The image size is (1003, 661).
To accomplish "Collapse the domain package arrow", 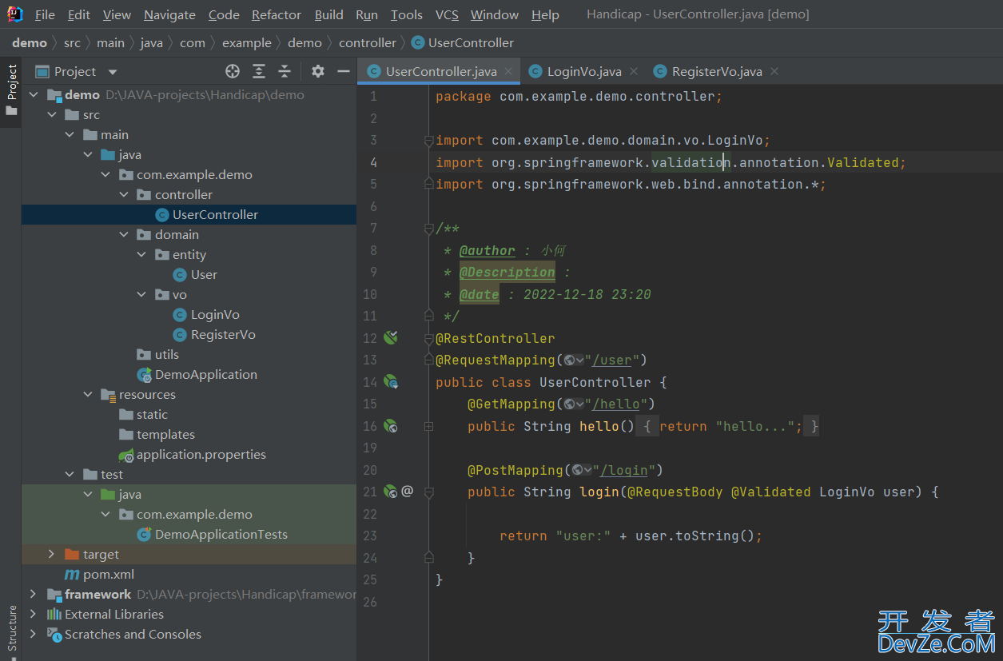I will [124, 234].
